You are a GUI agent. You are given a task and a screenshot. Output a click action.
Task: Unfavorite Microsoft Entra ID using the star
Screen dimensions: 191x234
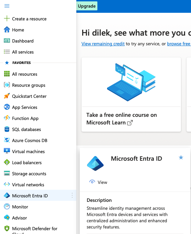181,158
